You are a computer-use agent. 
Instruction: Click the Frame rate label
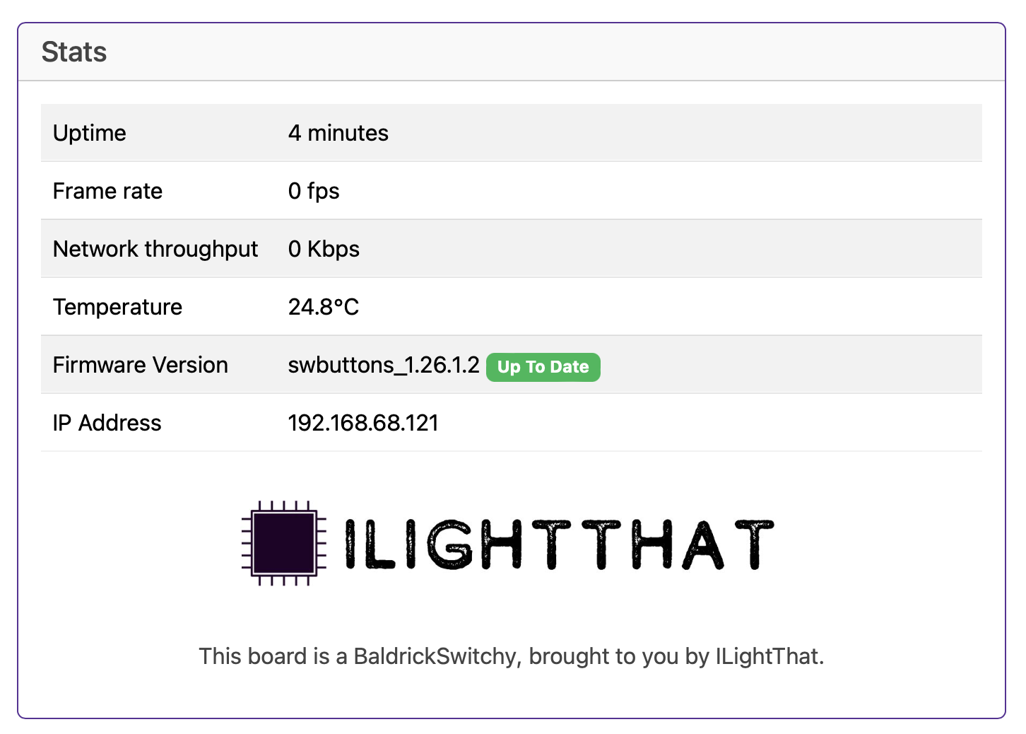(x=107, y=191)
